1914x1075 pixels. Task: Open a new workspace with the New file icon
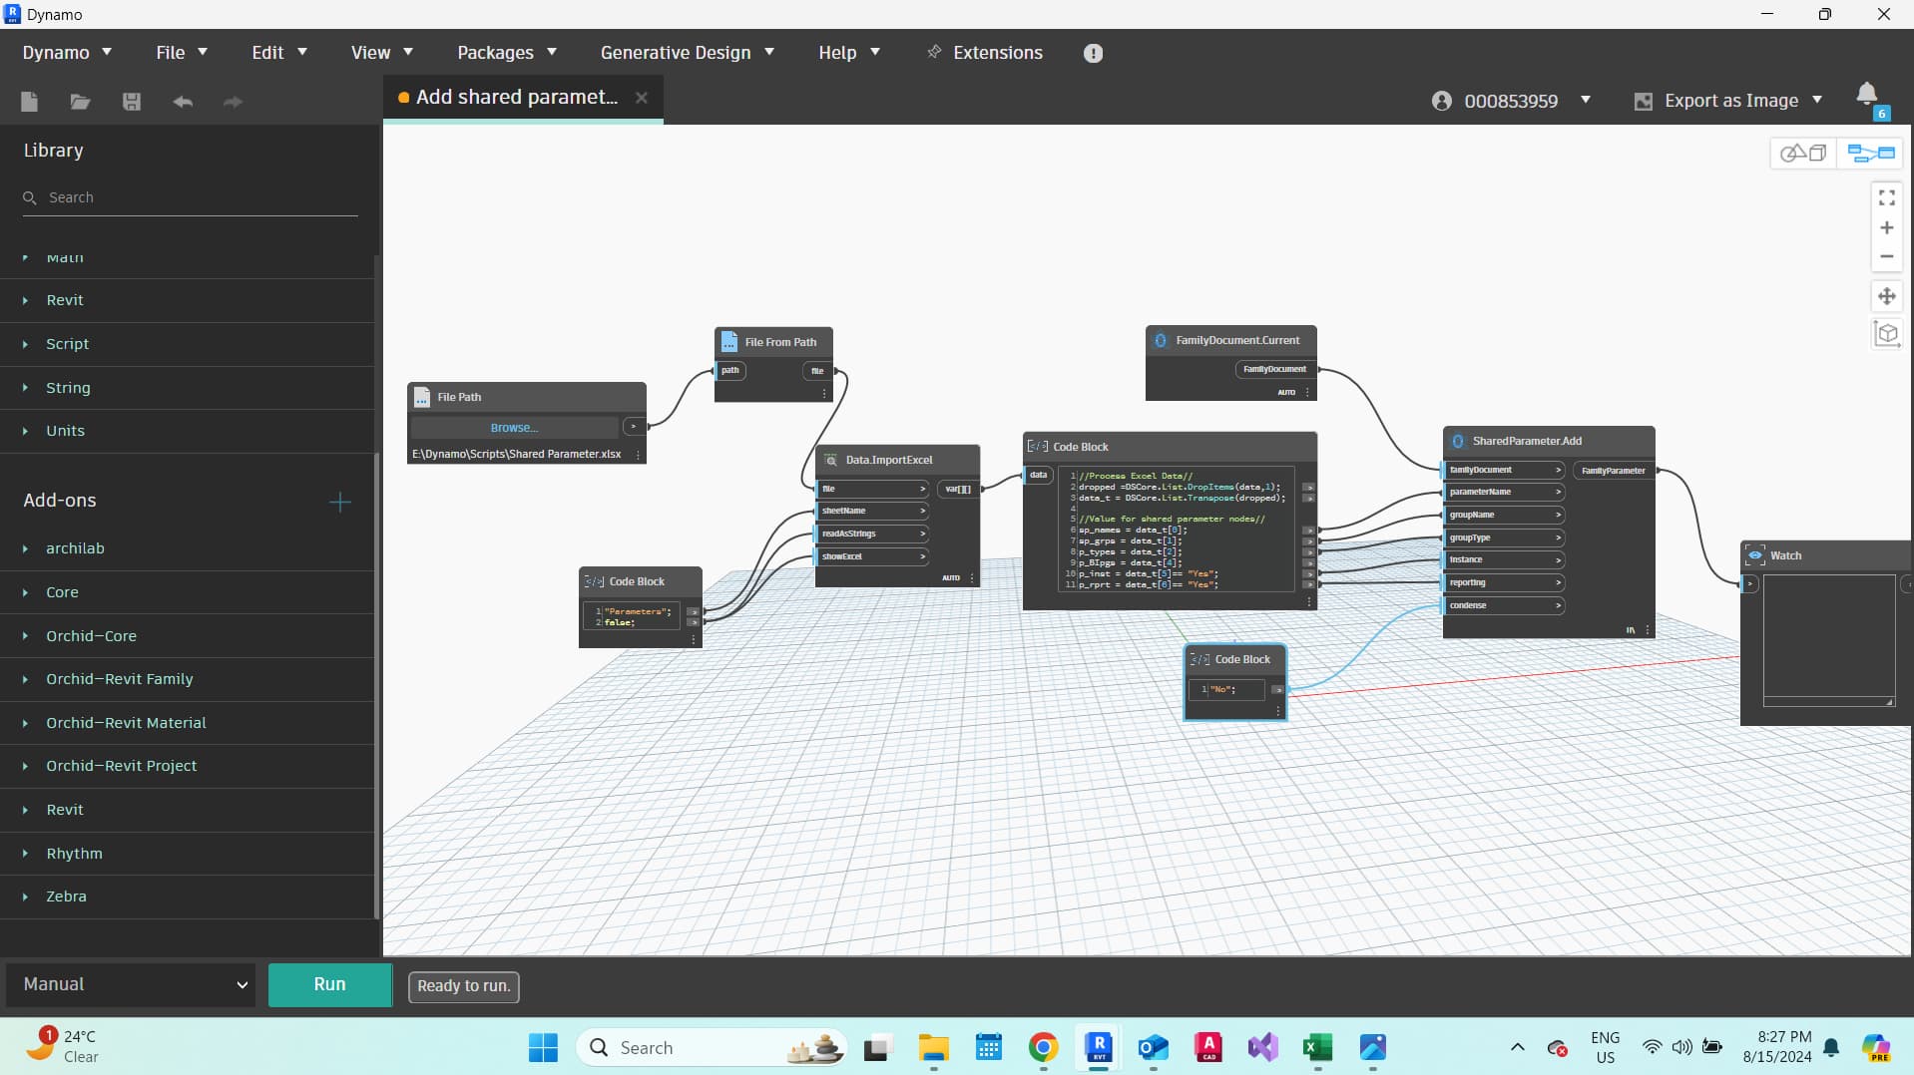tap(29, 102)
